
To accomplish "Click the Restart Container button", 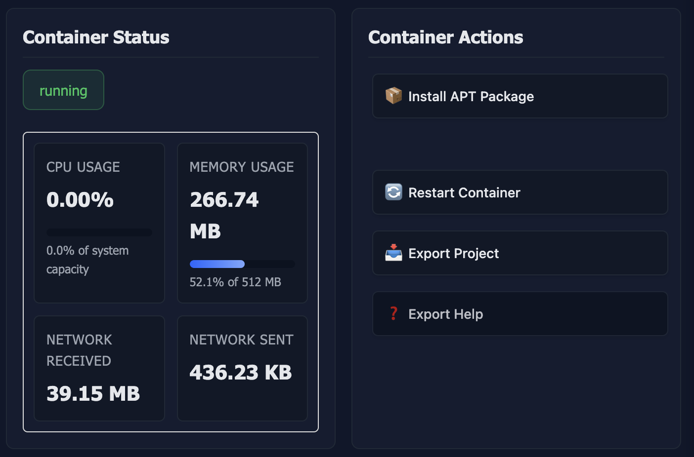I will coord(520,192).
